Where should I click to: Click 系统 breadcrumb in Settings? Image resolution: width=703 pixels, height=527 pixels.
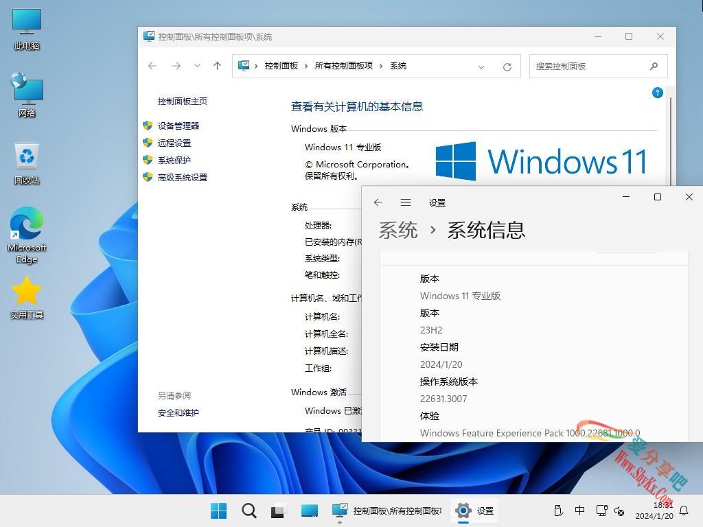(x=398, y=231)
